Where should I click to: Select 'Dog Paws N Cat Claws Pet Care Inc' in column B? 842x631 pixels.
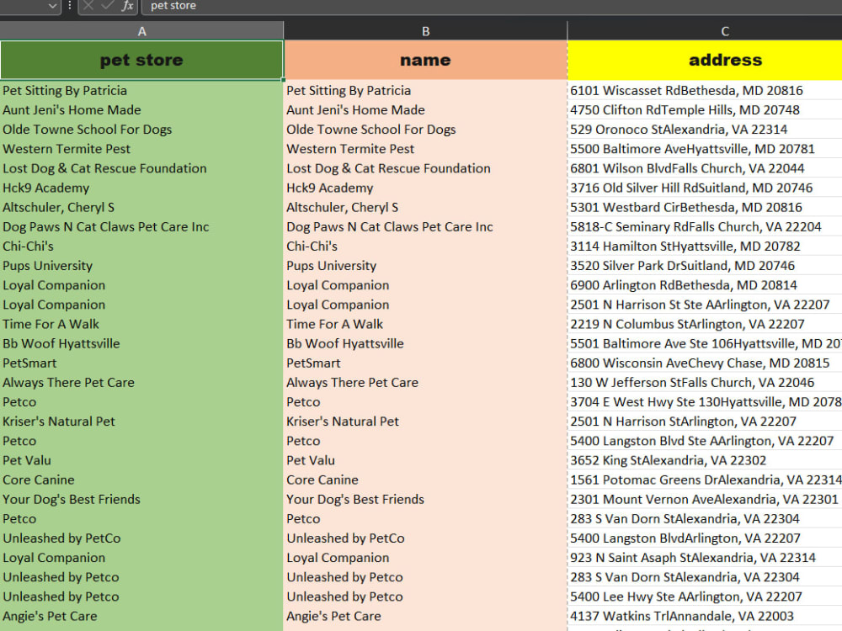[x=389, y=227]
